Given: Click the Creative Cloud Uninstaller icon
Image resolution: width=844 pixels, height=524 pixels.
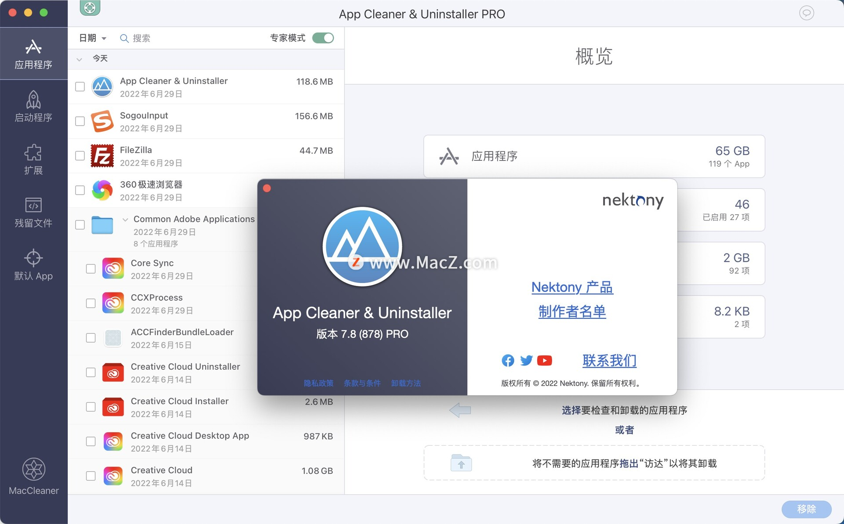Looking at the screenshot, I should (x=113, y=372).
